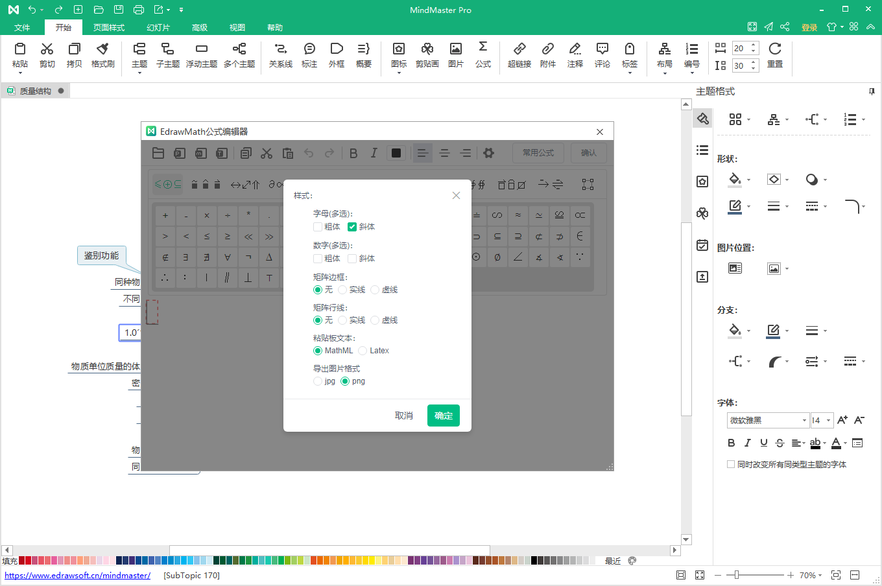882x586 pixels.
Task: Open the Help (帮助) tab
Action: [275, 27]
